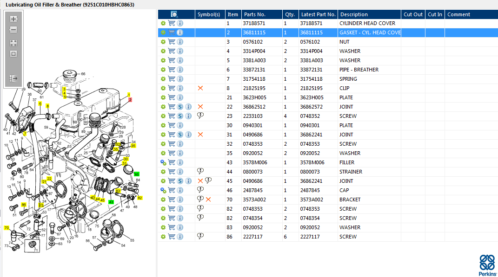Click the Latest Part No. column header

click(x=318, y=14)
